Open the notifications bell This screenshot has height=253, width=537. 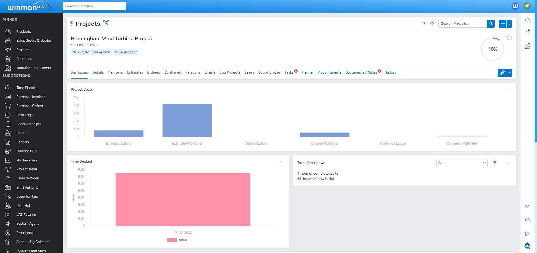click(527, 33)
